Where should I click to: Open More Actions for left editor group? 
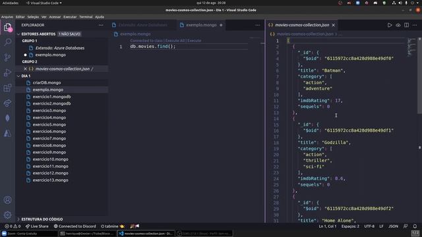click(258, 25)
